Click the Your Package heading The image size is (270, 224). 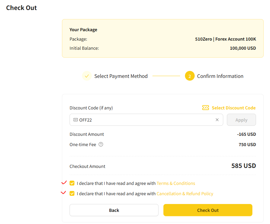[x=83, y=30]
